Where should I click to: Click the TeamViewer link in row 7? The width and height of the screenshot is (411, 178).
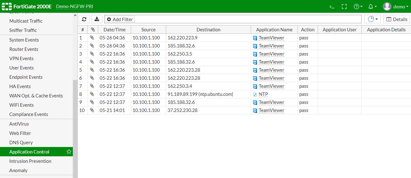(272, 86)
